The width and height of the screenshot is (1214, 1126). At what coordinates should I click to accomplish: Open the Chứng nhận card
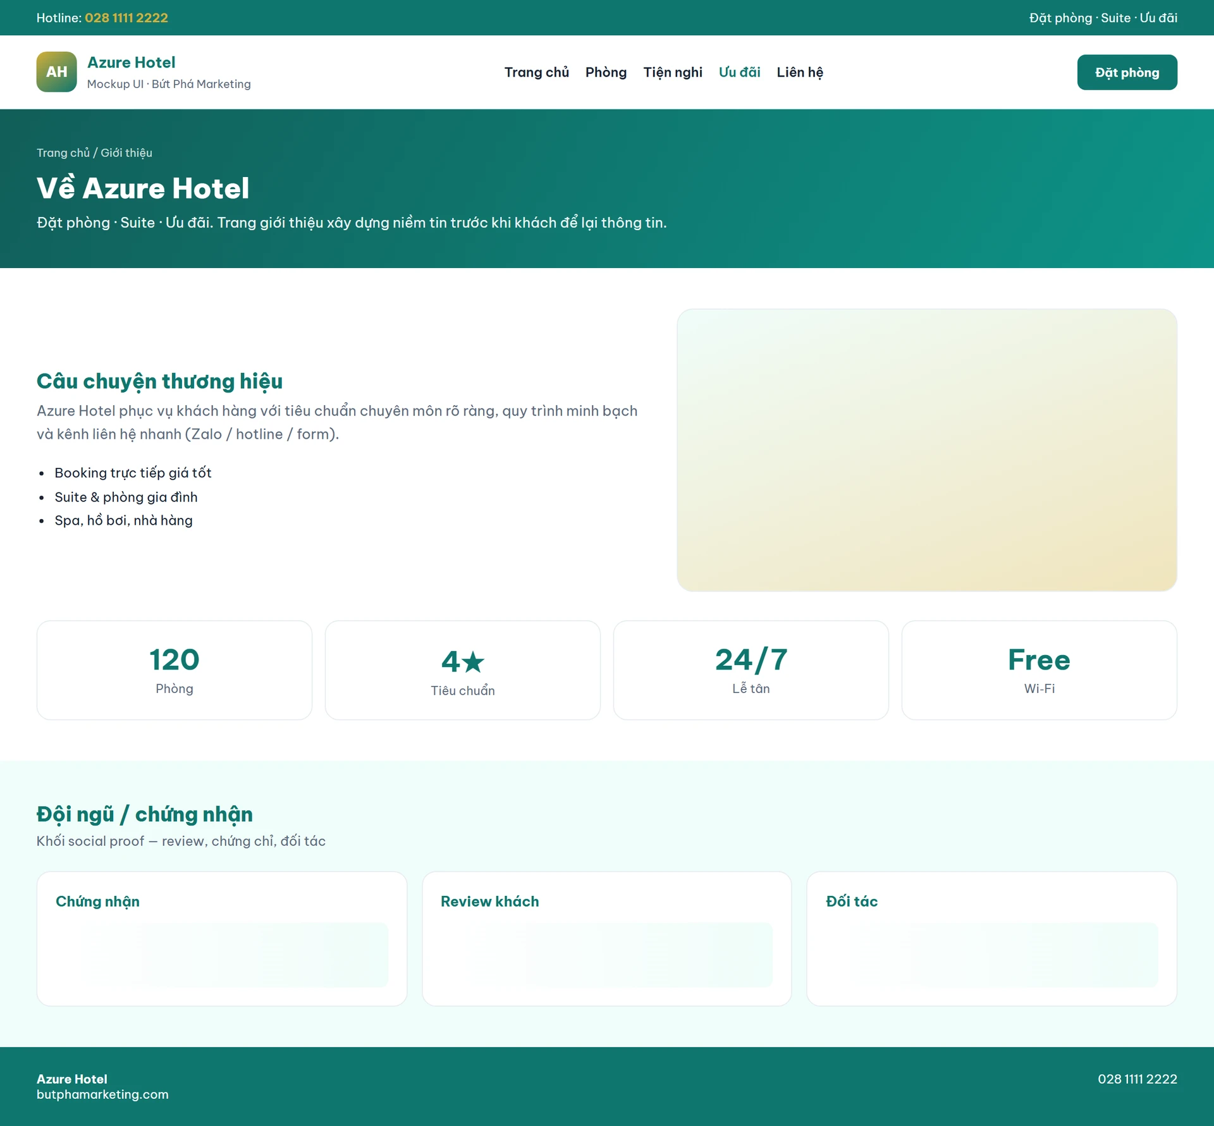(x=222, y=939)
